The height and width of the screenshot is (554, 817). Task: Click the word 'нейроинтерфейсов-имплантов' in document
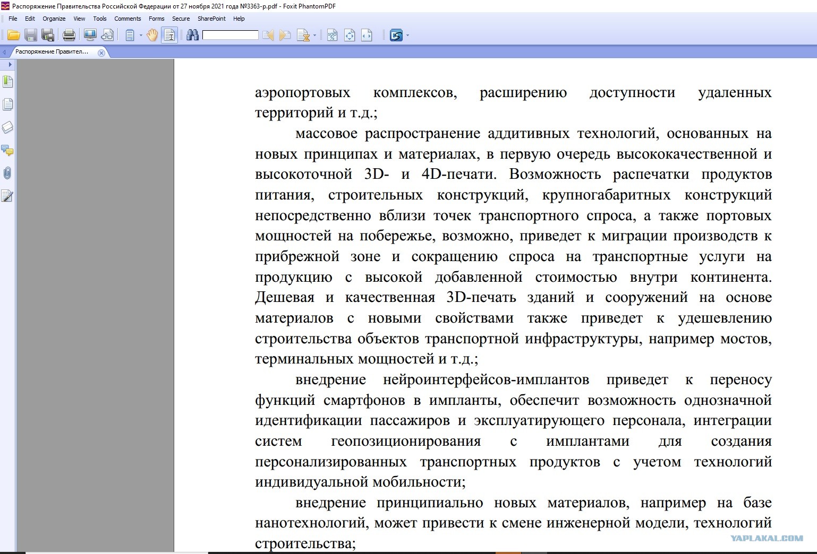(x=486, y=380)
